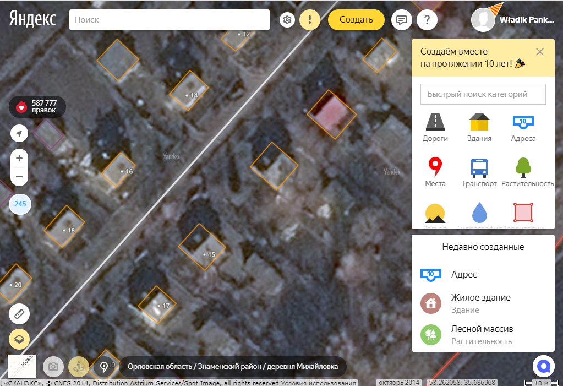
Task: Choose recently created Адрес item
Action: [x=483, y=275]
